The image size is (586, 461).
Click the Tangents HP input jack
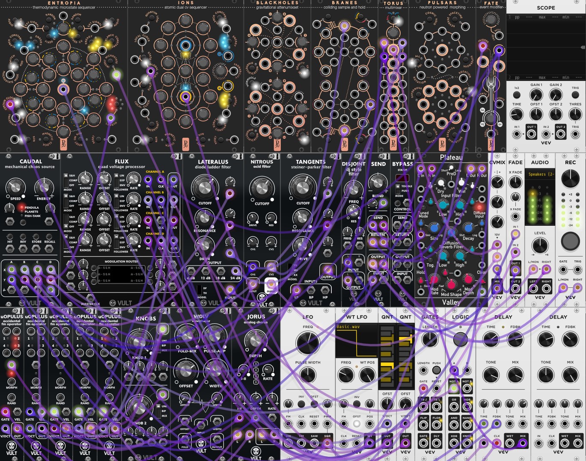point(325,290)
